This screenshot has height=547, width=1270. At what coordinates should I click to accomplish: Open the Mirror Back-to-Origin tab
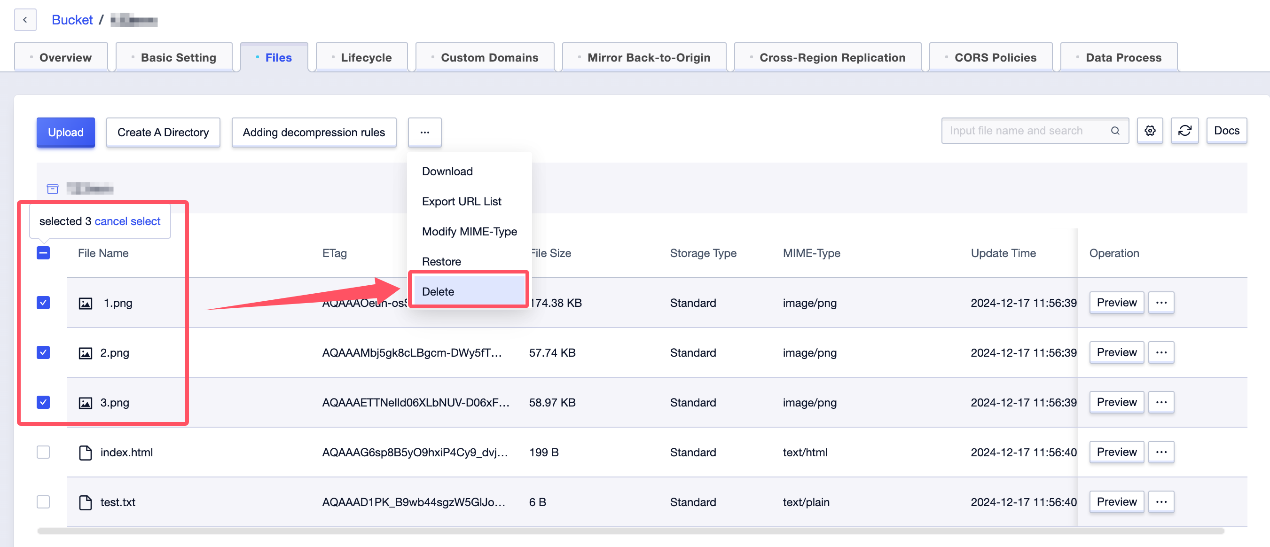(x=644, y=57)
